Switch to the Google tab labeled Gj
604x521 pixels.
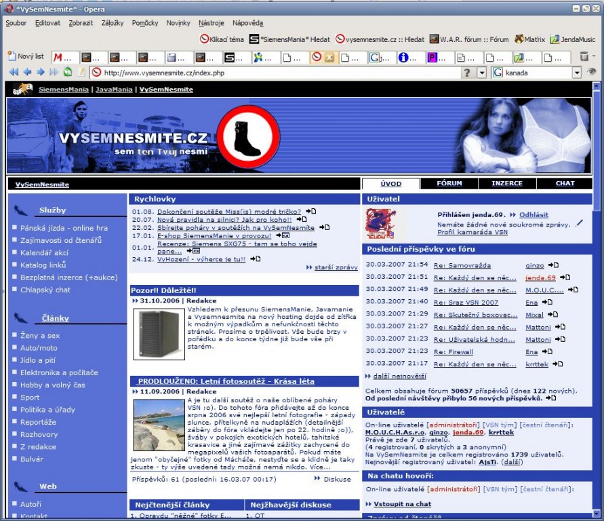click(379, 58)
